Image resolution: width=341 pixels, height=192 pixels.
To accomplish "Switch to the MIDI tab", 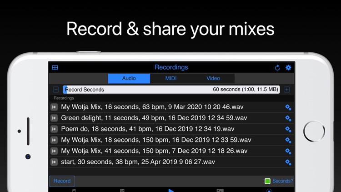I will [171, 78].
